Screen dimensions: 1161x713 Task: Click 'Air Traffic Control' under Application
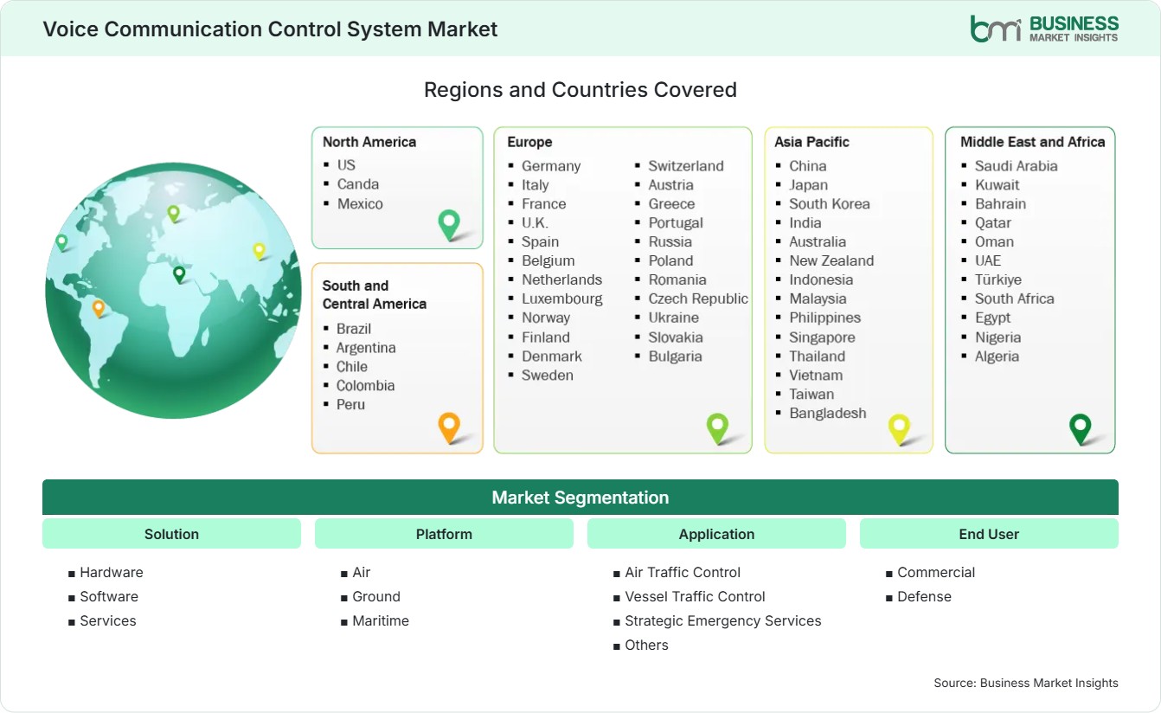click(x=683, y=573)
